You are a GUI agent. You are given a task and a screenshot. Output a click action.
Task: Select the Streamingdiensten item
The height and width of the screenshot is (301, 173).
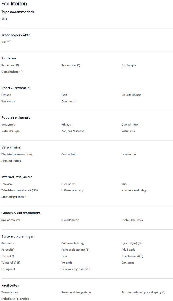14,197
